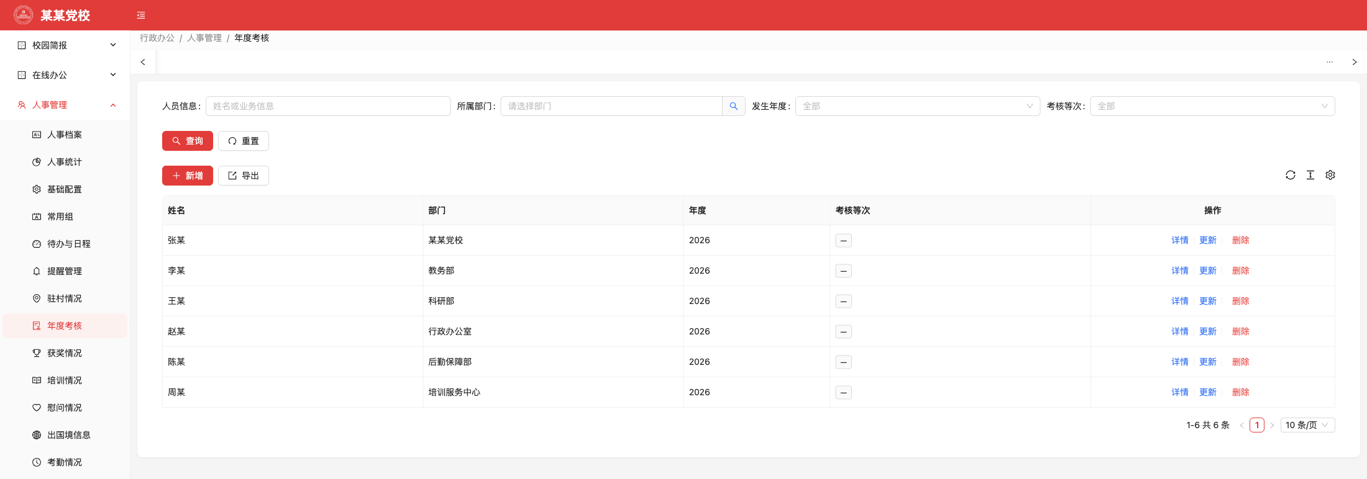Click the 人事管理 breadcrumb
Image resolution: width=1367 pixels, height=479 pixels.
pyautogui.click(x=204, y=38)
